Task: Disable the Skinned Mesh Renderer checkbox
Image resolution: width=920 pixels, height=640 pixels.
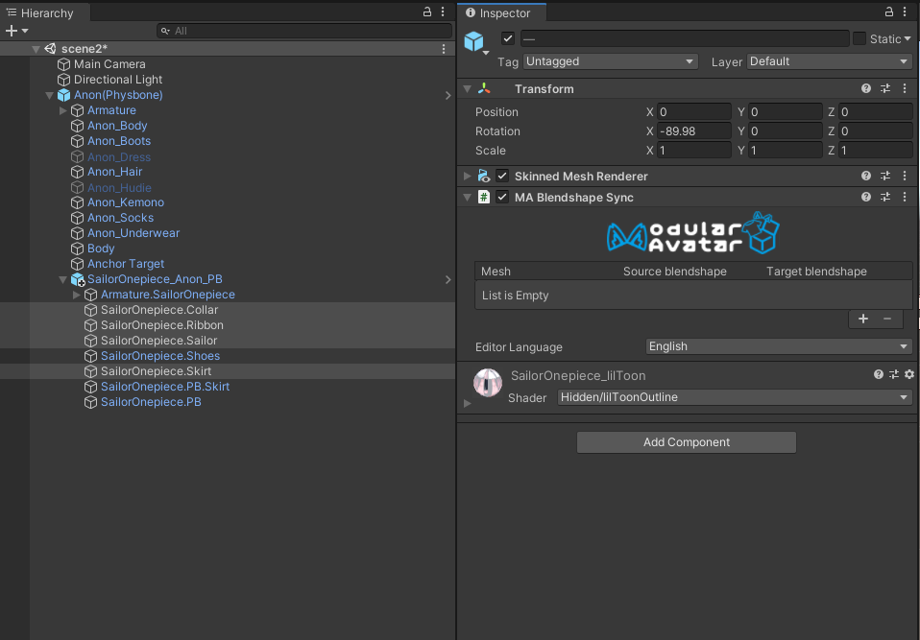Action: (x=502, y=176)
